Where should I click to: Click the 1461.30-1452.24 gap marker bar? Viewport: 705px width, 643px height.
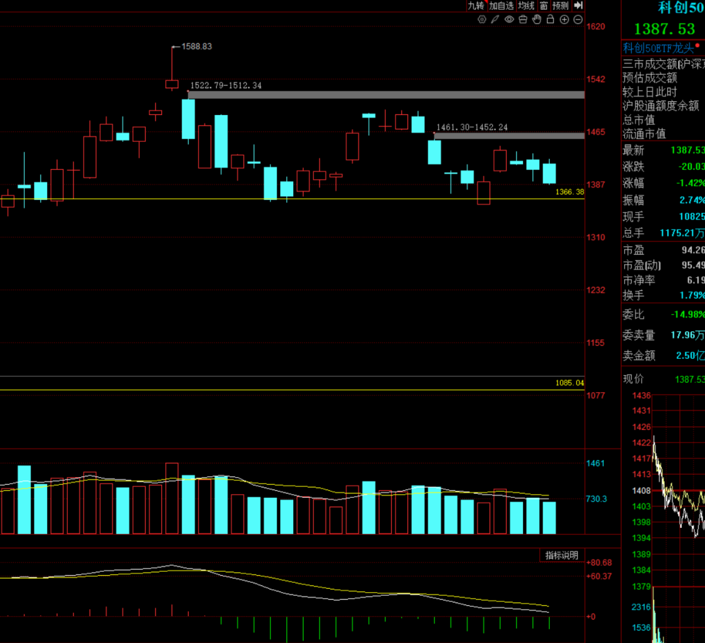(x=509, y=136)
